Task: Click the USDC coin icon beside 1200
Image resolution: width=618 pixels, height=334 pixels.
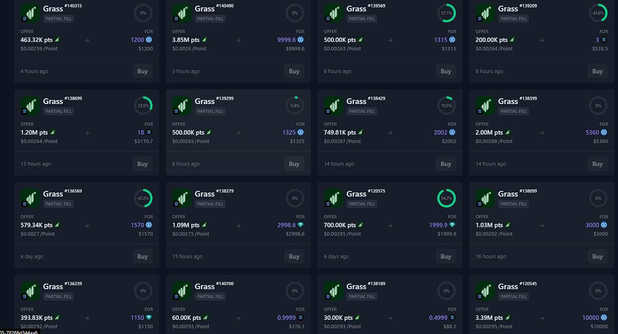Action: 149,40
